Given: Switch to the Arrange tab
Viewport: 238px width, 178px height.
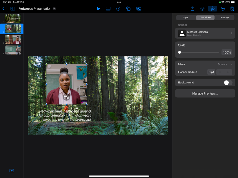Looking at the screenshot, I should [x=224, y=17].
